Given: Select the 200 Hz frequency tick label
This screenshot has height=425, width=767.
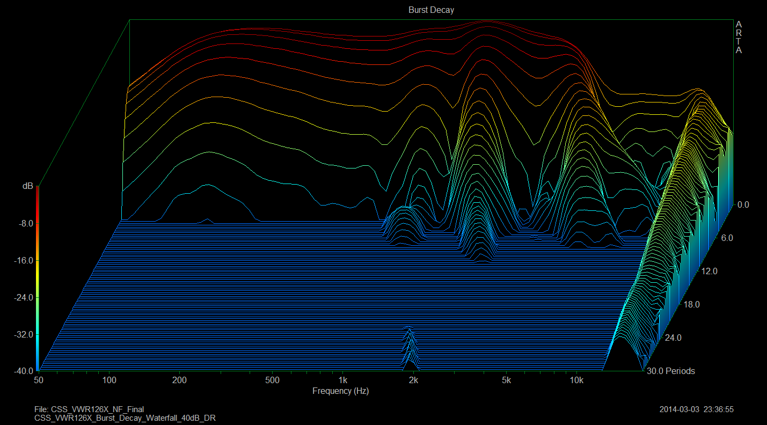Looking at the screenshot, I should pos(179,380).
